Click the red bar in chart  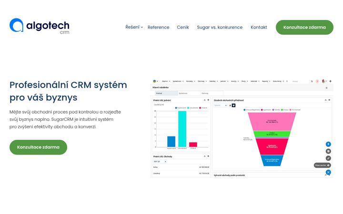(x=193, y=145)
